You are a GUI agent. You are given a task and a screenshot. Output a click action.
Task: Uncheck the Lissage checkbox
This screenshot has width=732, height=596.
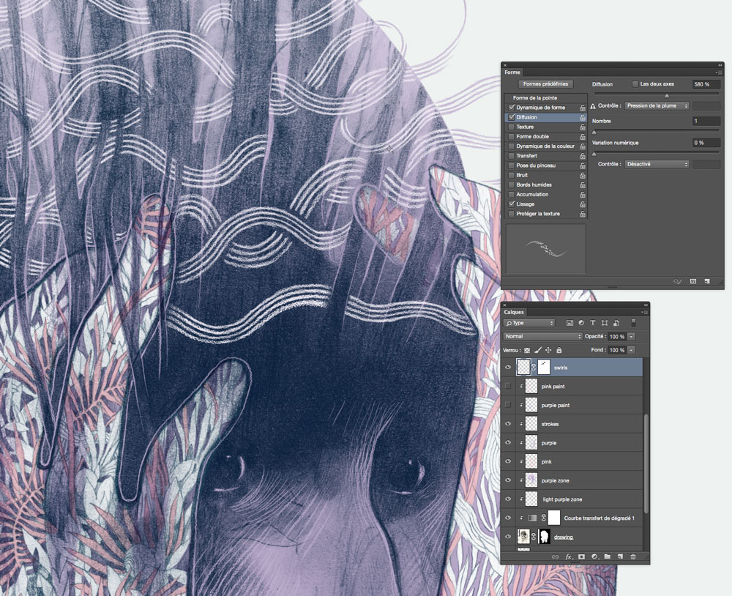coord(512,204)
